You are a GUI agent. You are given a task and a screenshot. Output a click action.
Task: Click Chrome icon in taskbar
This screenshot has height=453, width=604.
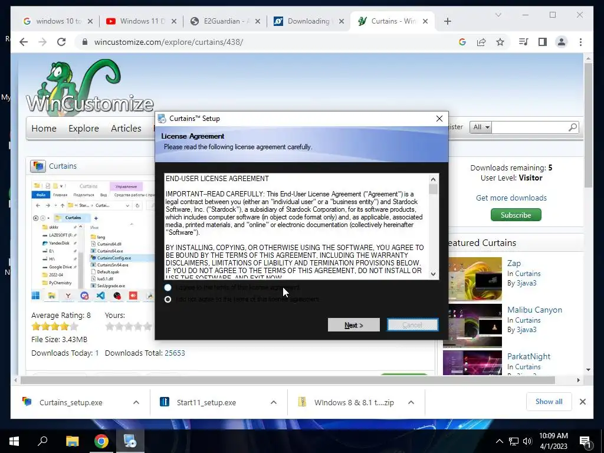click(x=101, y=441)
